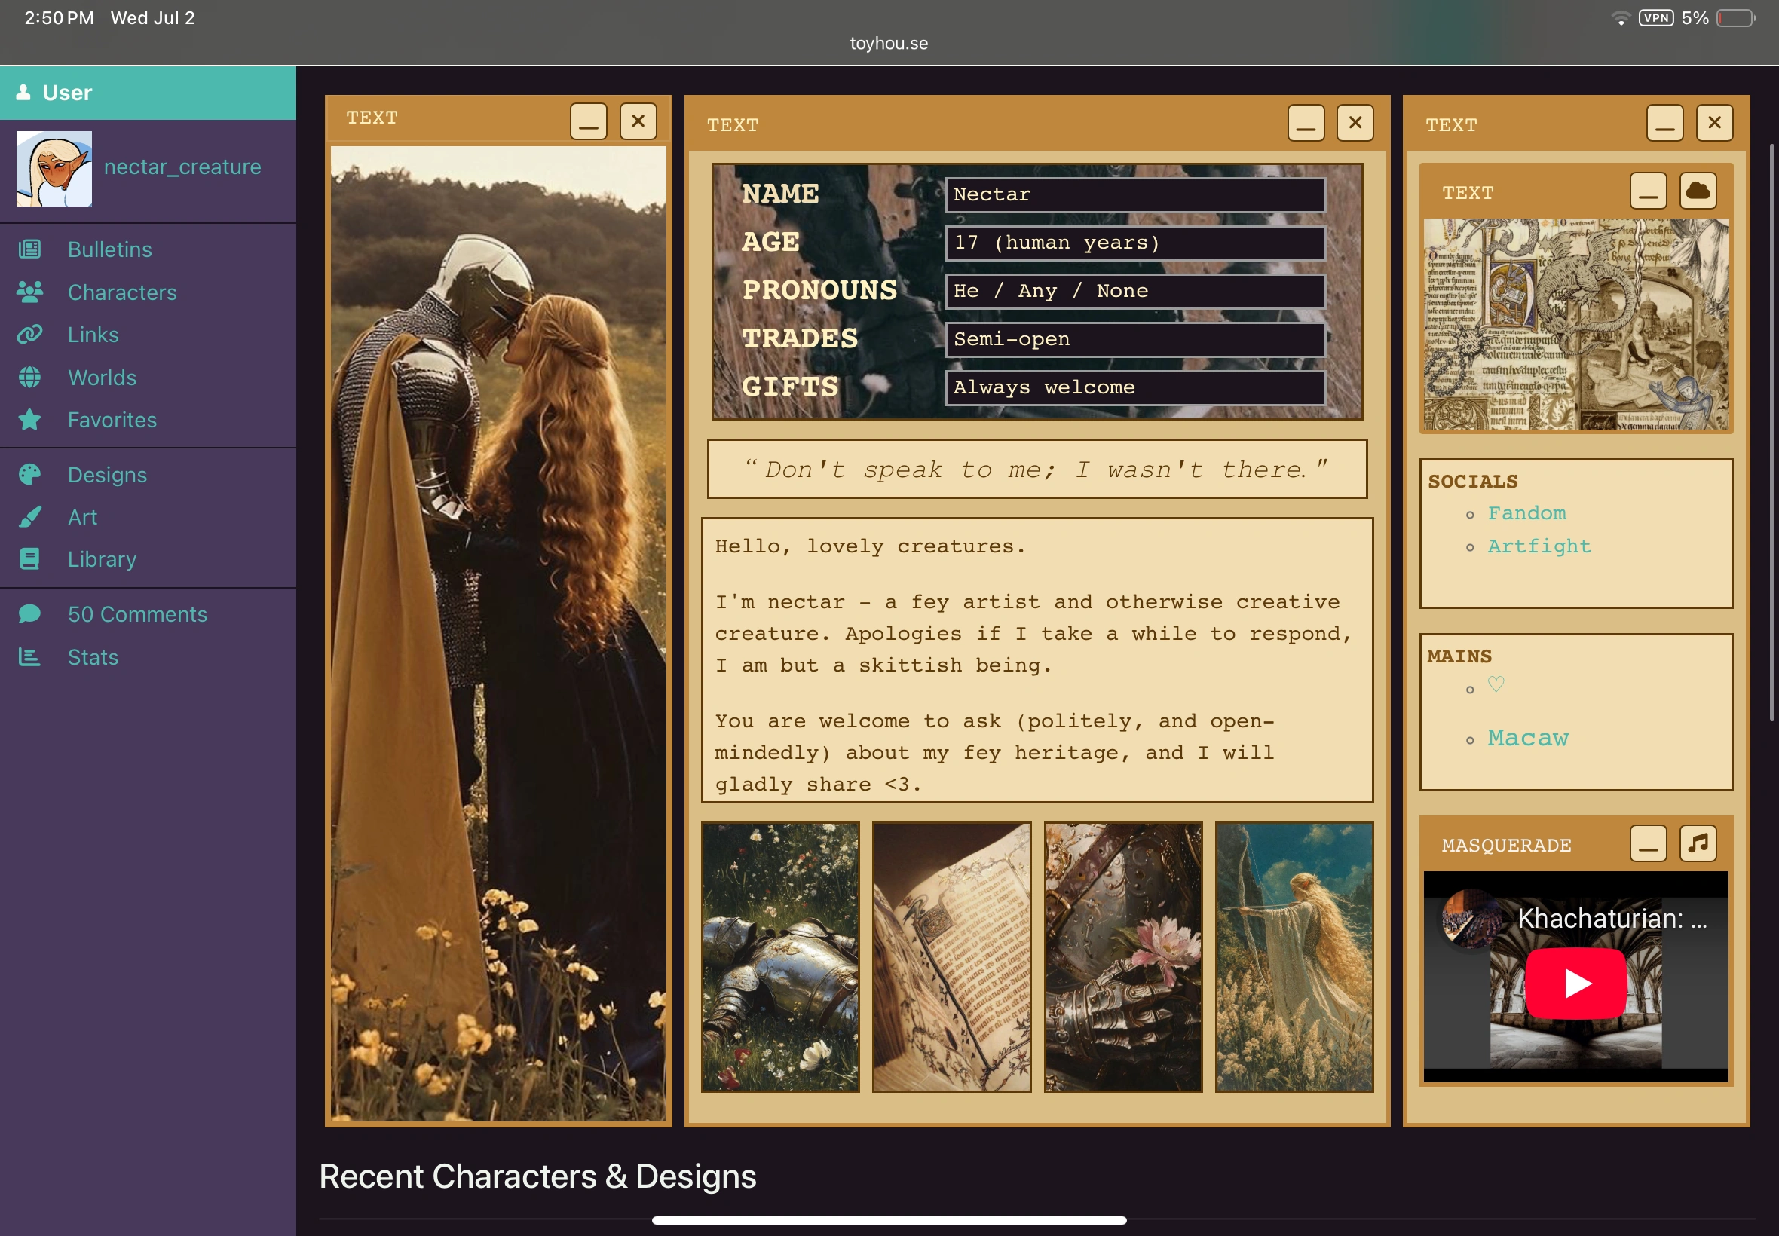Click the Art paintbrush icon
Image resolution: width=1779 pixels, height=1236 pixels.
pos(29,516)
